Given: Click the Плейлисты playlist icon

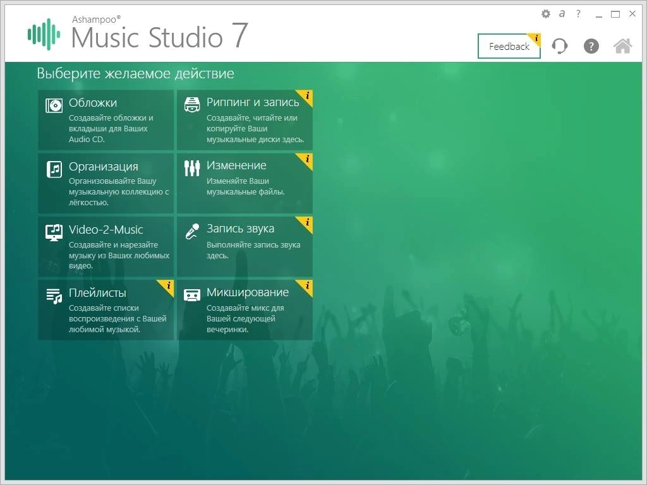Looking at the screenshot, I should click(54, 296).
